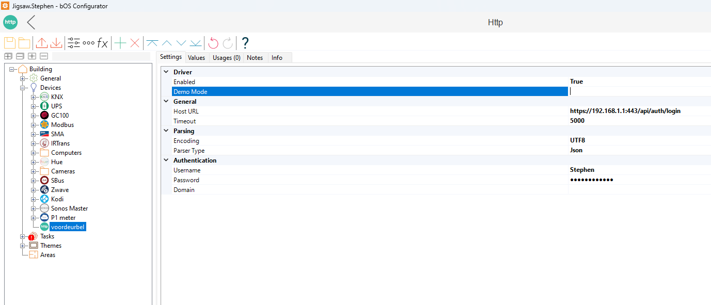
Task: Expand the KNX node in tree
Action: pos(34,97)
